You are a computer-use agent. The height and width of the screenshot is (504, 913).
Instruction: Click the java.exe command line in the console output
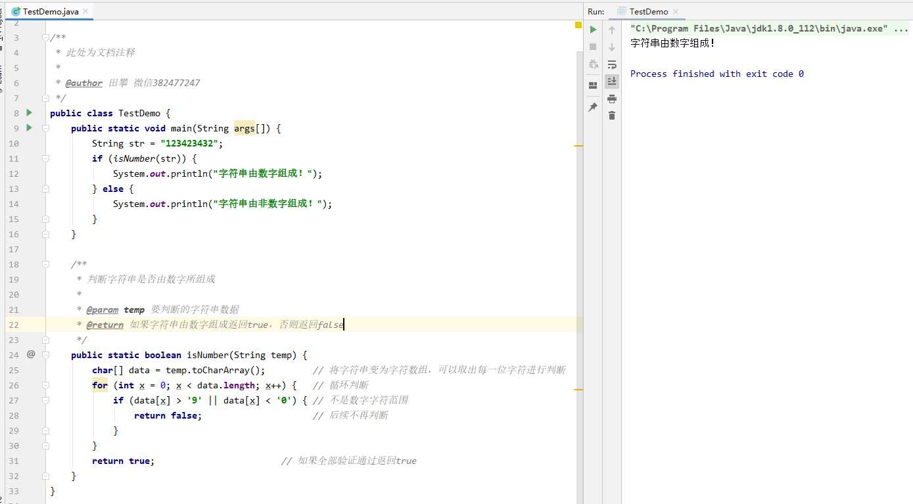click(x=769, y=29)
